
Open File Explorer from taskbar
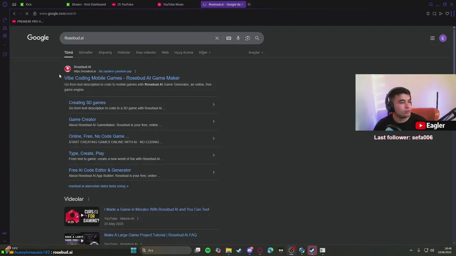[228, 250]
